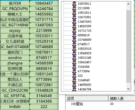The width and height of the screenshot is (135, 110).
Task: Click the user icon beside 3164549 in list
Action: click(x=74, y=80)
